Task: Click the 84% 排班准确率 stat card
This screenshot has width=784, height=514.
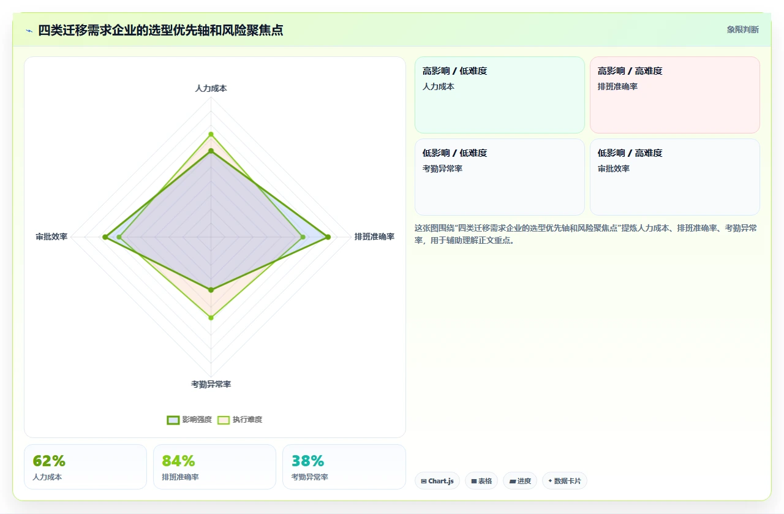Action: [214, 467]
